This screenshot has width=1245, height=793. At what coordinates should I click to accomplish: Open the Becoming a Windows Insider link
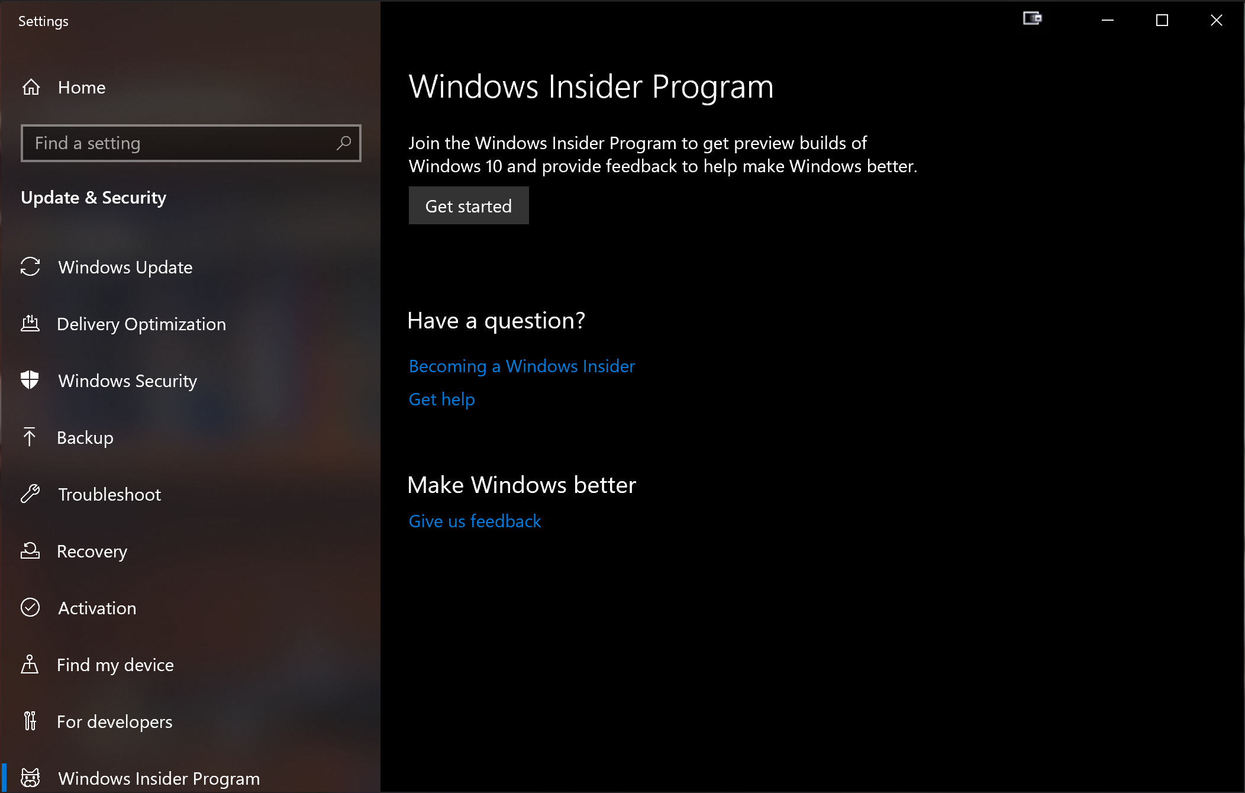[522, 366]
